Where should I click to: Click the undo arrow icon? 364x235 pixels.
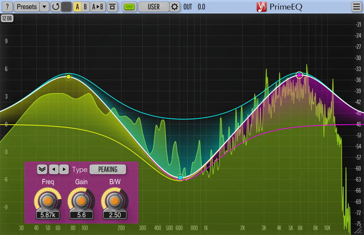click(x=55, y=7)
